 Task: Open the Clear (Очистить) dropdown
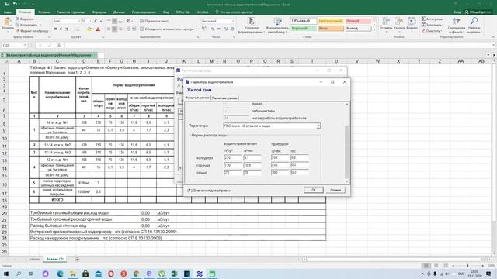tap(432, 31)
